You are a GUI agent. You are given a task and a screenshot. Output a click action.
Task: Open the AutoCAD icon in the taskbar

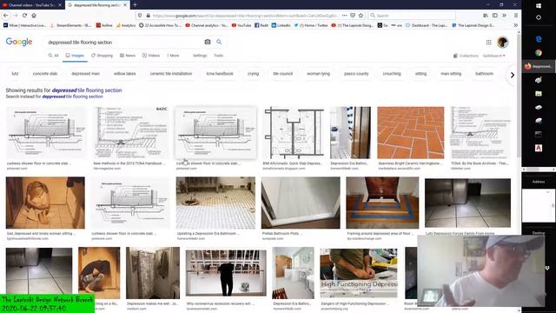[x=539, y=148]
